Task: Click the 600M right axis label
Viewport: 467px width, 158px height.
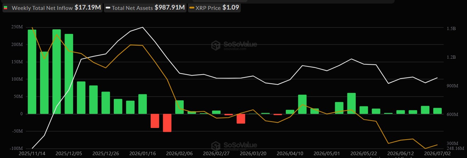Action: point(452,115)
